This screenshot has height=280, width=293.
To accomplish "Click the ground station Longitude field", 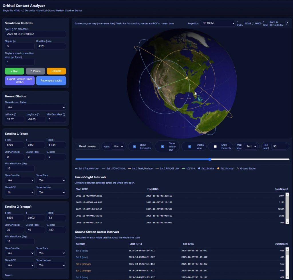I will click(35, 119).
